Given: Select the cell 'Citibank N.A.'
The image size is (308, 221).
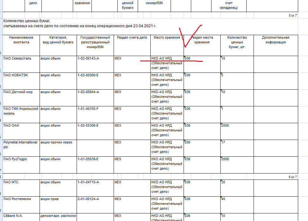Looking at the screenshot, I should pos(21,217).
